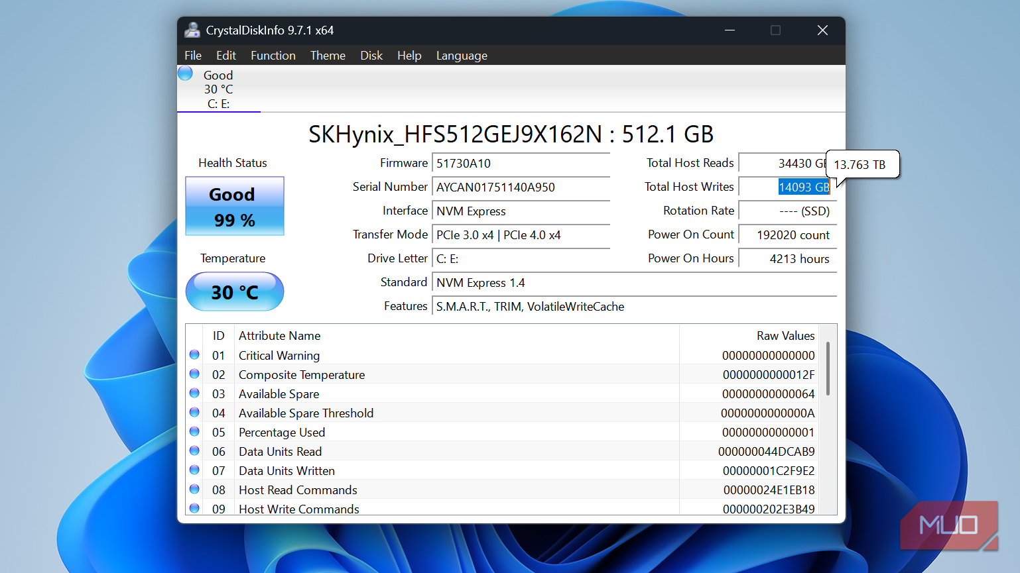Click the Transfer Mode field PCIe 3.0 x4

tap(521, 235)
